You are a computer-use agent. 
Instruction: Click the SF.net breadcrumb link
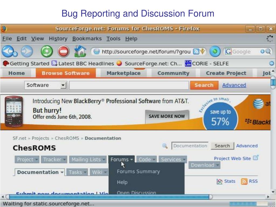point(19,138)
